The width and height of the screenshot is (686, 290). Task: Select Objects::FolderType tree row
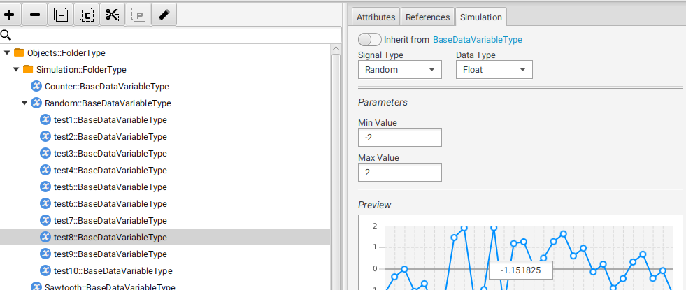point(165,53)
